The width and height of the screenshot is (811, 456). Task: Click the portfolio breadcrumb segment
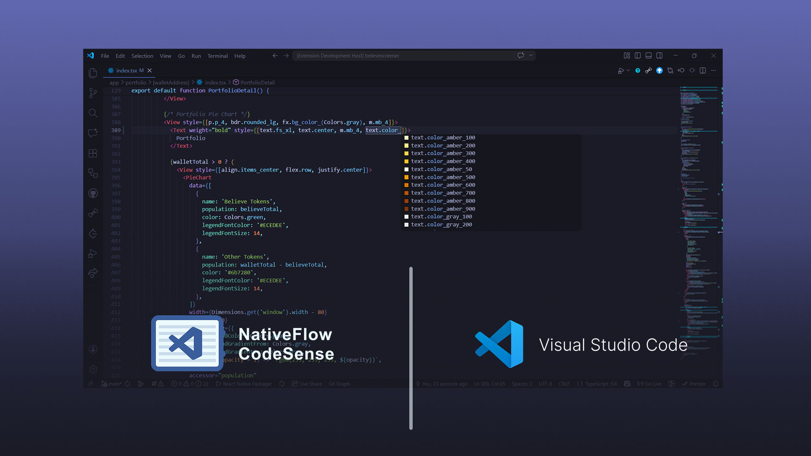[x=136, y=82]
